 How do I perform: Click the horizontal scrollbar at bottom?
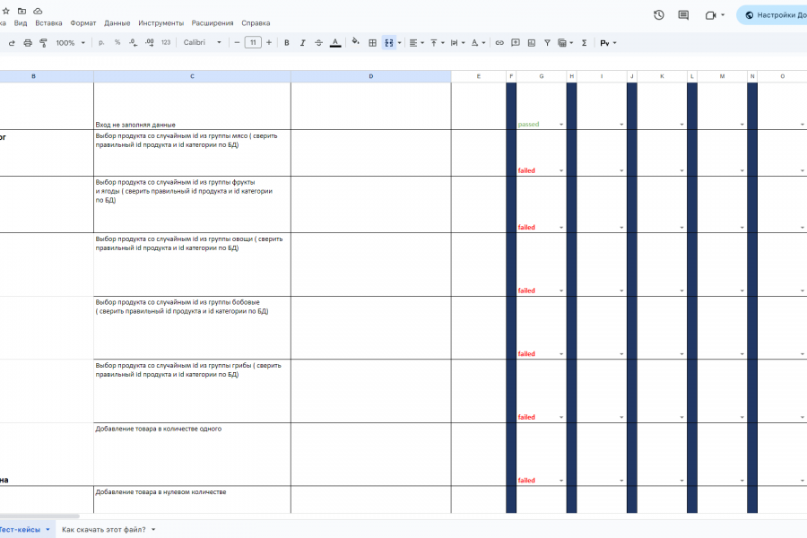point(39,516)
